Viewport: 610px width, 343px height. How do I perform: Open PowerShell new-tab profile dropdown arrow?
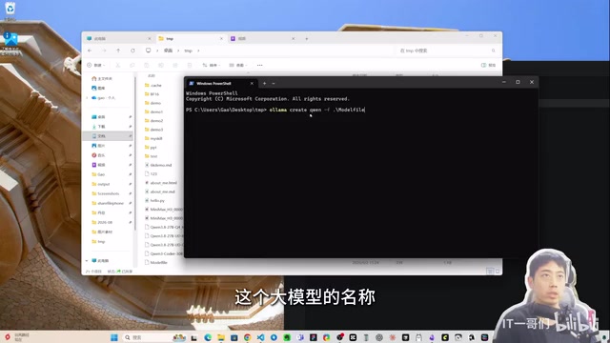pos(274,83)
